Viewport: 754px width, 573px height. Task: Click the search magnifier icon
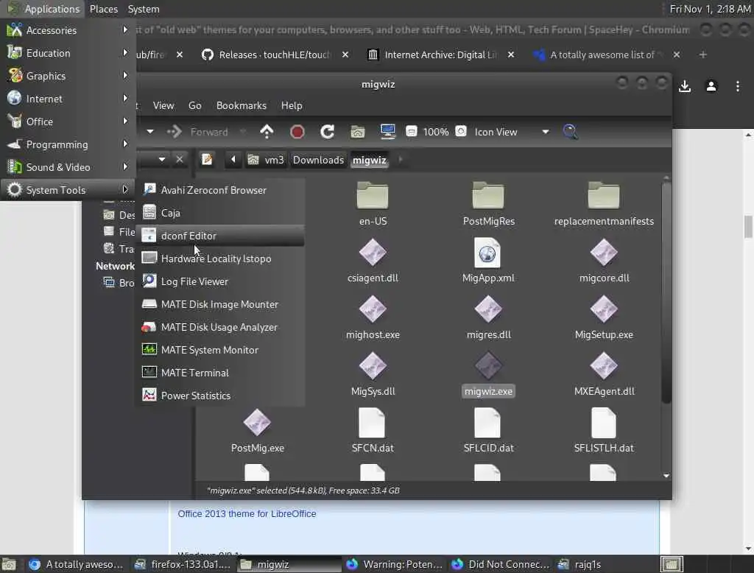(x=570, y=132)
